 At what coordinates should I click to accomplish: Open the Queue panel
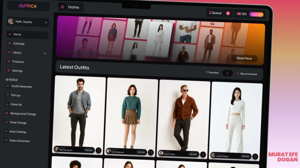[219, 13]
